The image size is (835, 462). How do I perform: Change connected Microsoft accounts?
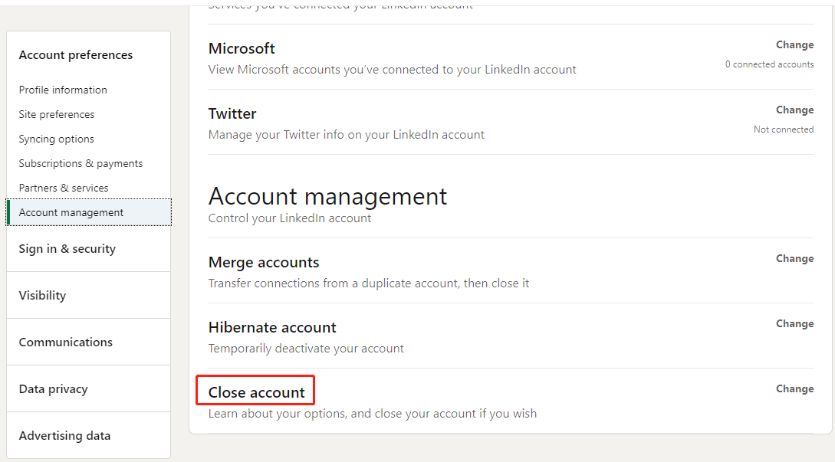[x=794, y=44]
